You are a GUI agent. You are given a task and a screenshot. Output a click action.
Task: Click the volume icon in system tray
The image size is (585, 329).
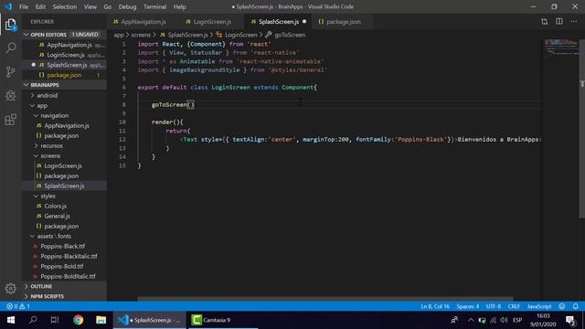tap(504, 320)
